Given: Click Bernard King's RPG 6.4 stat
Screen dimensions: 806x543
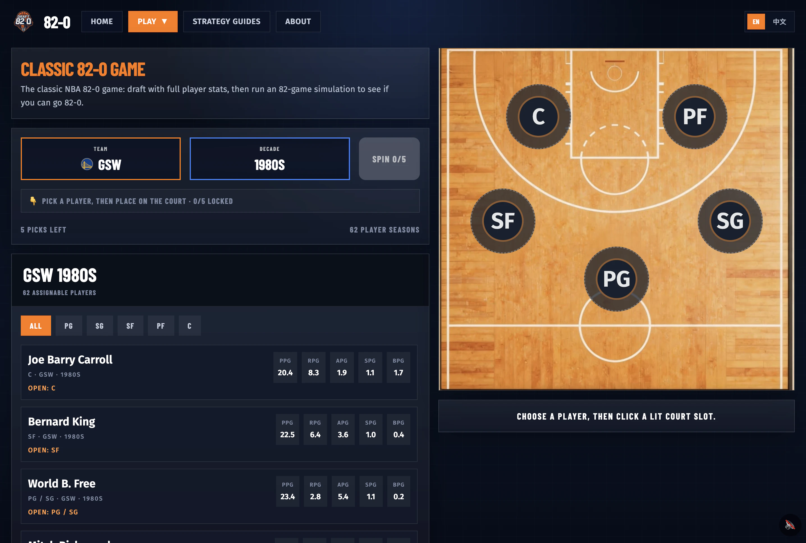Looking at the screenshot, I should pyautogui.click(x=315, y=430).
